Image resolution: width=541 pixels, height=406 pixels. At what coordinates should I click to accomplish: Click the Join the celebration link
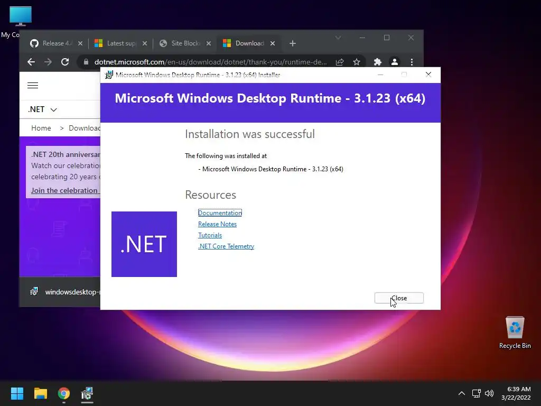coord(64,190)
